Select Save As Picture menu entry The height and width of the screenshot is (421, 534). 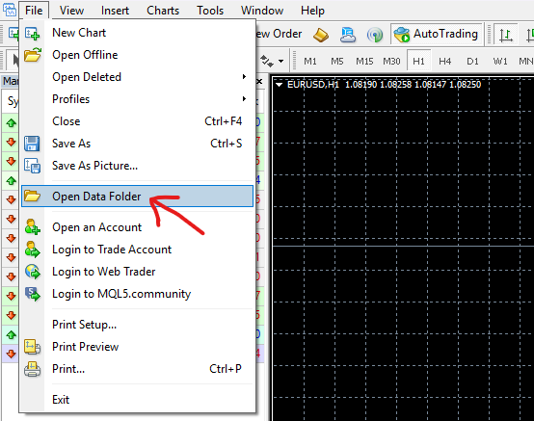[137, 166]
